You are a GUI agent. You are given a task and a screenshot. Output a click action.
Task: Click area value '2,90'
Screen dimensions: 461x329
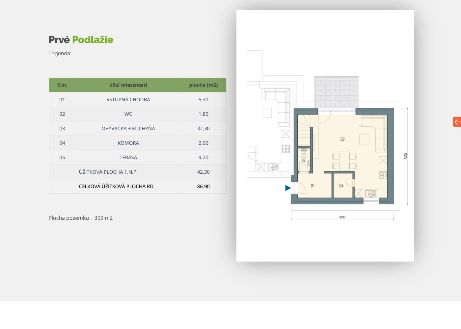(x=203, y=143)
